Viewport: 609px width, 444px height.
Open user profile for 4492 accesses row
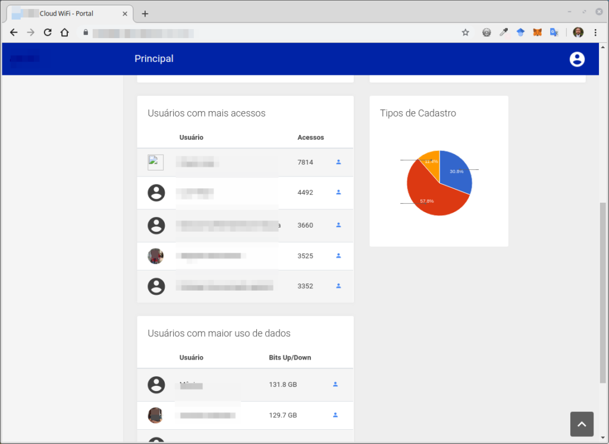tap(338, 192)
